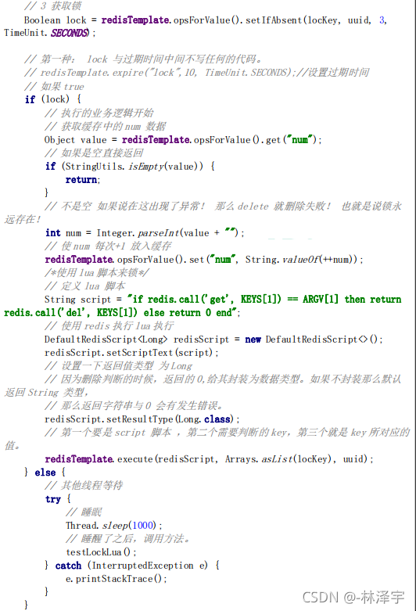Click line "int num = Integer.parseInt(value + "");"
This screenshot has width=416, height=611.
(x=145, y=233)
